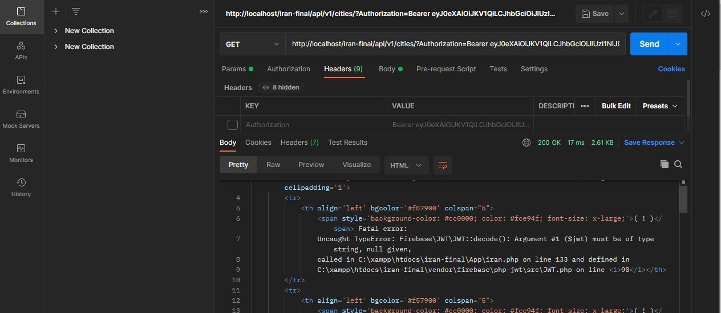721x313 pixels.
Task: Expand the first New Collection
Action: 56,31
